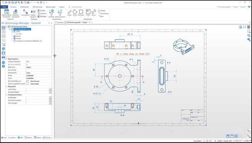This screenshot has width=252, height=143.
Task: Click the Eigenschaften bearbeiten ribbon icon
Action: pos(6,14)
